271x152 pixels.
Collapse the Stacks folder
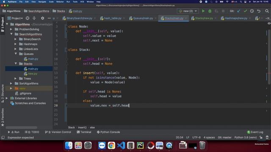(16, 64)
